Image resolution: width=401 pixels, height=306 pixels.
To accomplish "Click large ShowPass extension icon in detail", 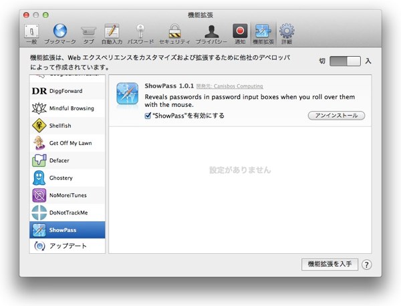I will coord(128,94).
